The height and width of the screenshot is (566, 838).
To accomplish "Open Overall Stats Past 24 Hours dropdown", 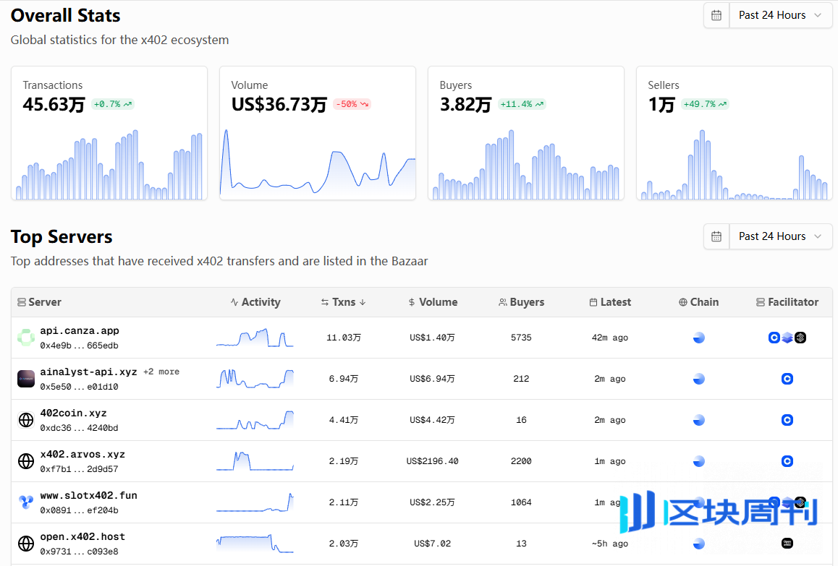I will click(780, 15).
